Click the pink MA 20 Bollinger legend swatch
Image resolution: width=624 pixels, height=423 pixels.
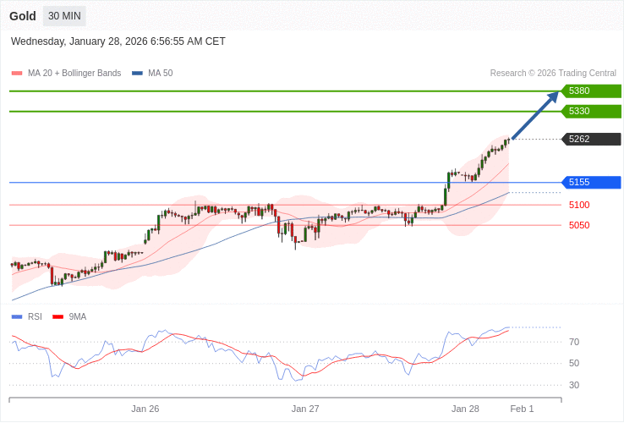pos(17,74)
